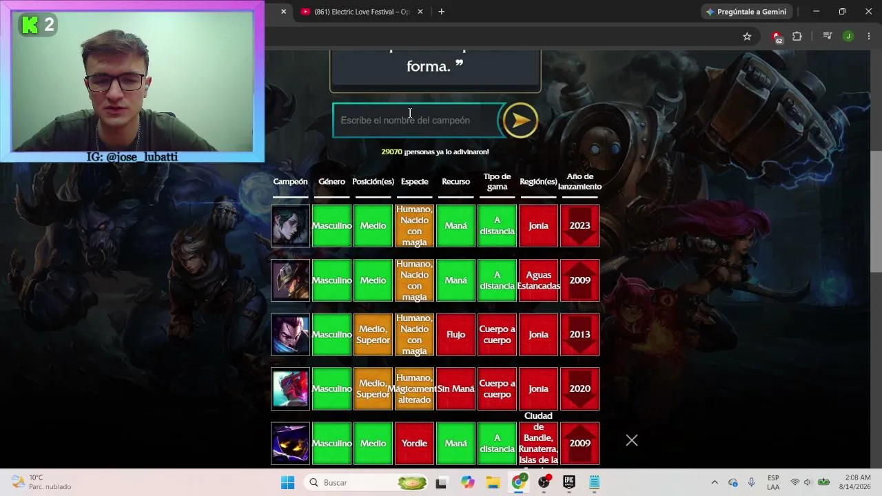882x496 pixels.
Task: Click the Recurso column header
Action: [x=455, y=182]
